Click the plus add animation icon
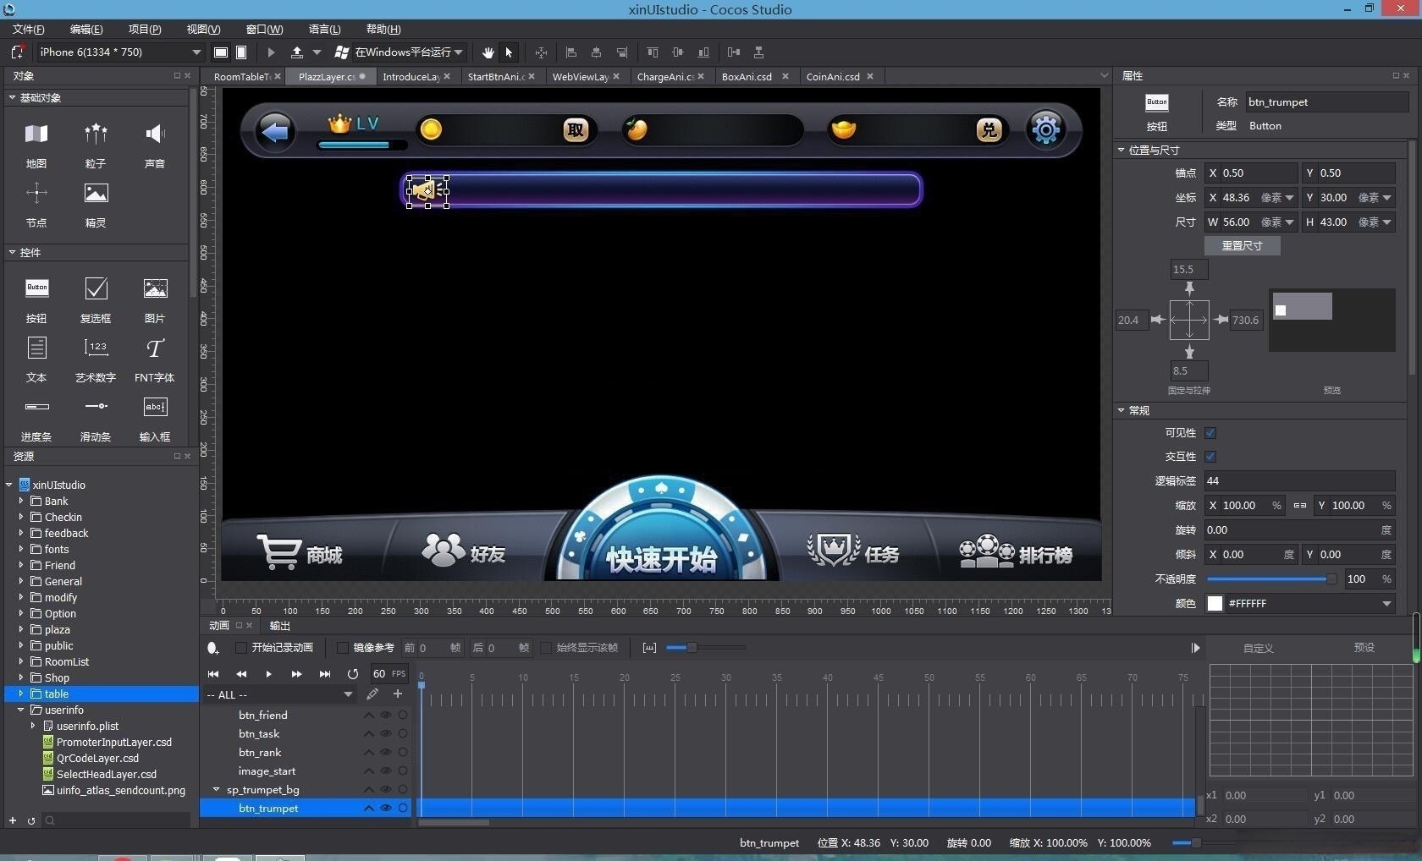The width and height of the screenshot is (1422, 861). click(x=398, y=694)
